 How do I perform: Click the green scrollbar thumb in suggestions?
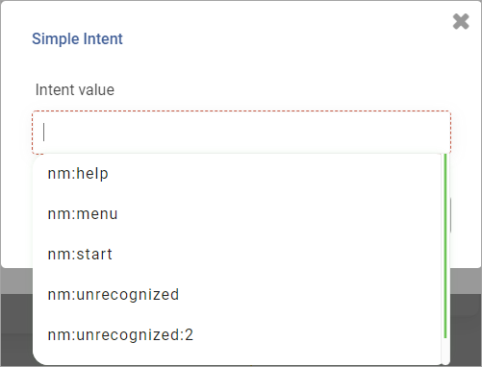coord(445,246)
